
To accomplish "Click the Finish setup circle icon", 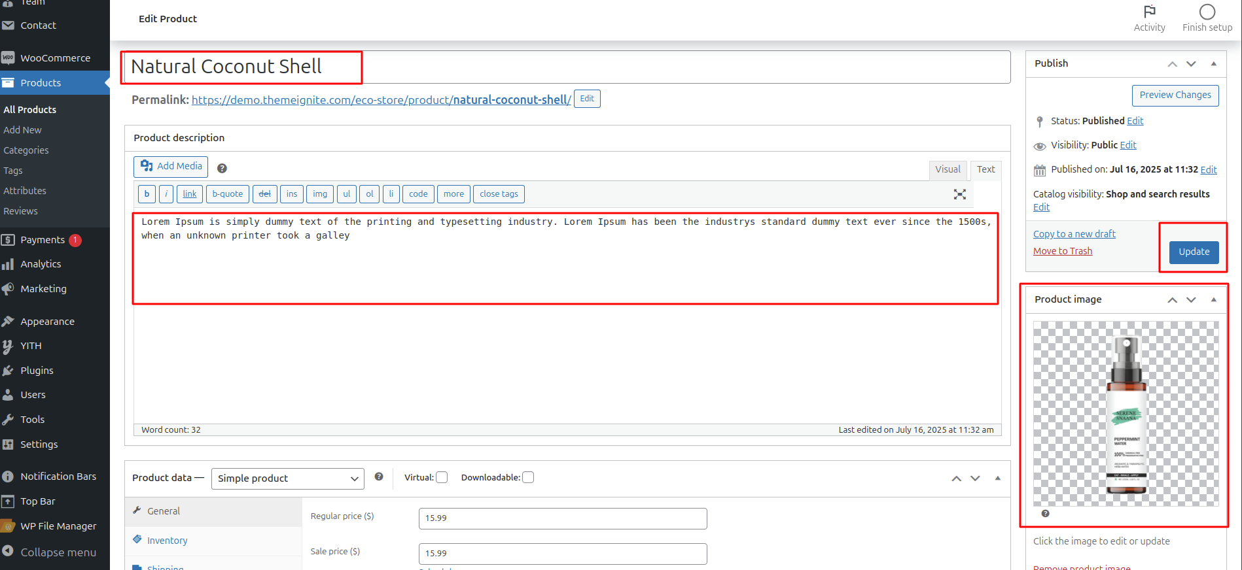I will coord(1207,12).
